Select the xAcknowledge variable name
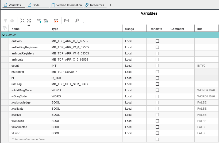 (21, 102)
